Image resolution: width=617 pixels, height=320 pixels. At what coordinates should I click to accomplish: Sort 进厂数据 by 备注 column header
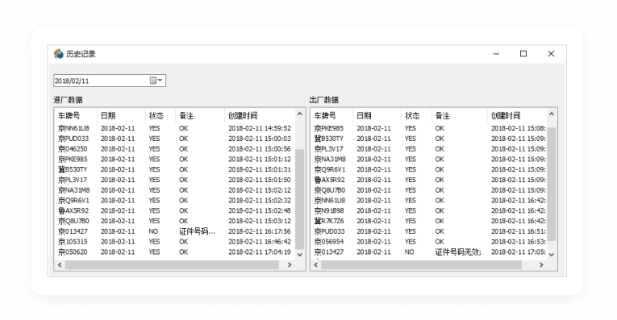click(200, 115)
